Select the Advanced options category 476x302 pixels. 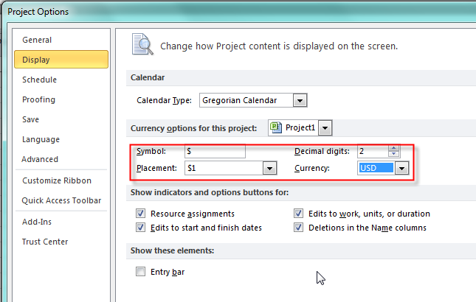(x=40, y=159)
